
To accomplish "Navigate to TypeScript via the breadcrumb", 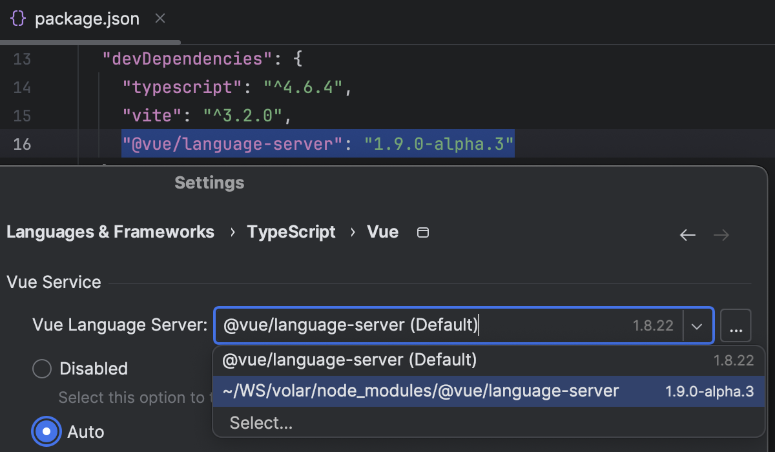I will [291, 232].
